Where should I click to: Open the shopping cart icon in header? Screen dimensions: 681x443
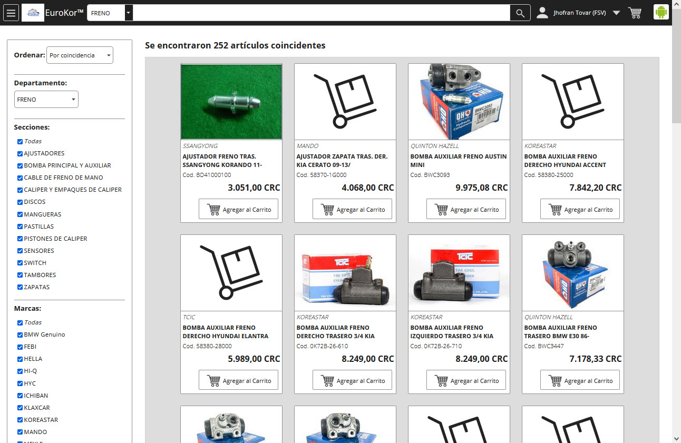click(635, 13)
